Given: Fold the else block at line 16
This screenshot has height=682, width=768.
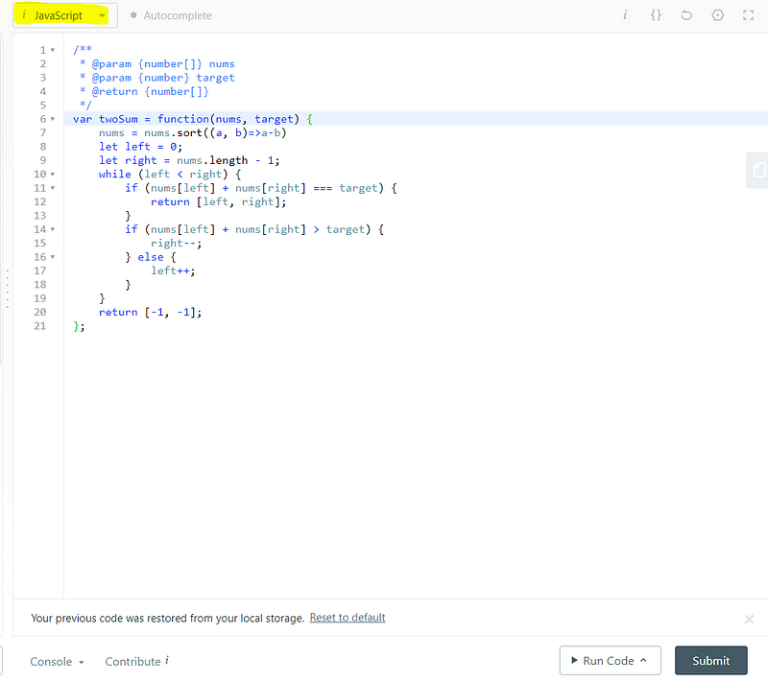Looking at the screenshot, I should pos(52,257).
